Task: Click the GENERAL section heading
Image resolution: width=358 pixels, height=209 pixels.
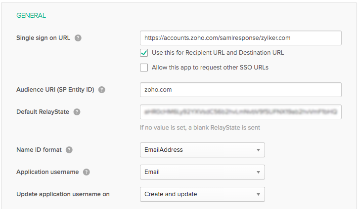Action: [31, 15]
